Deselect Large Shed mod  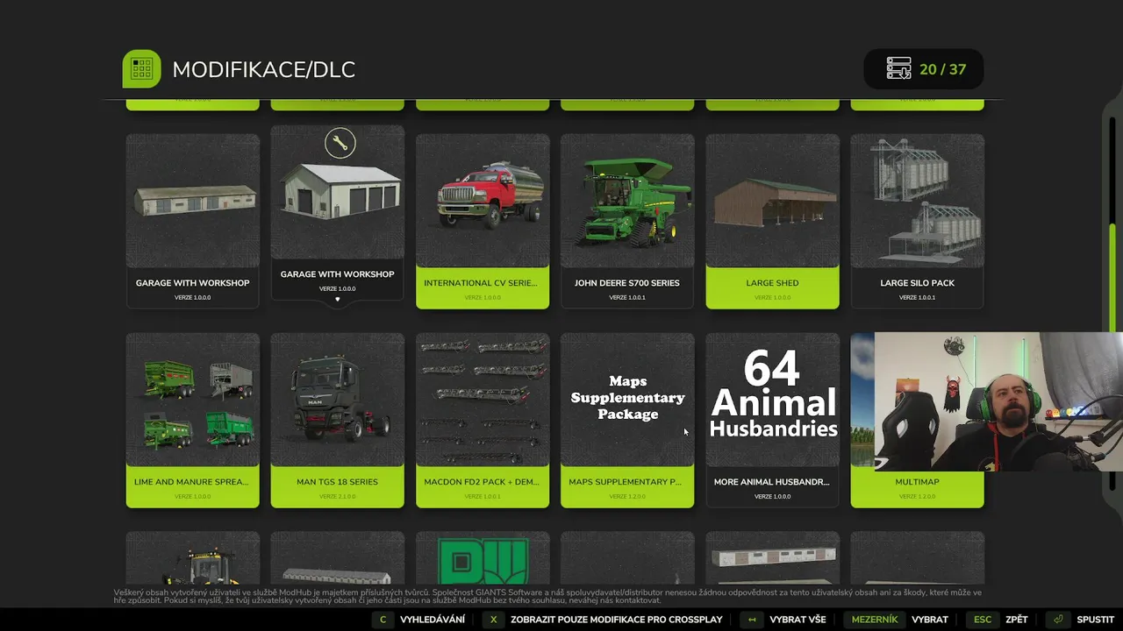tap(772, 221)
